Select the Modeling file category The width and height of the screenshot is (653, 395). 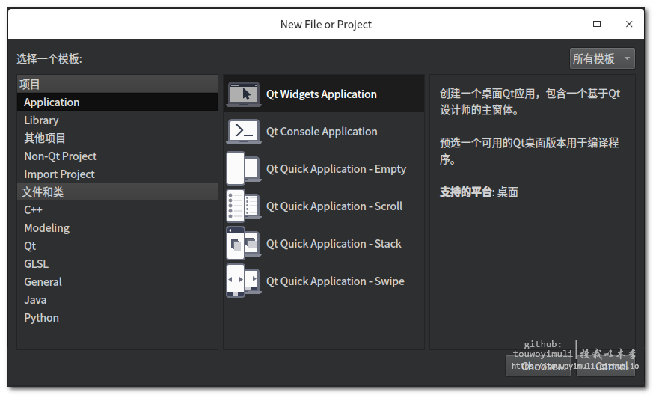(117, 227)
